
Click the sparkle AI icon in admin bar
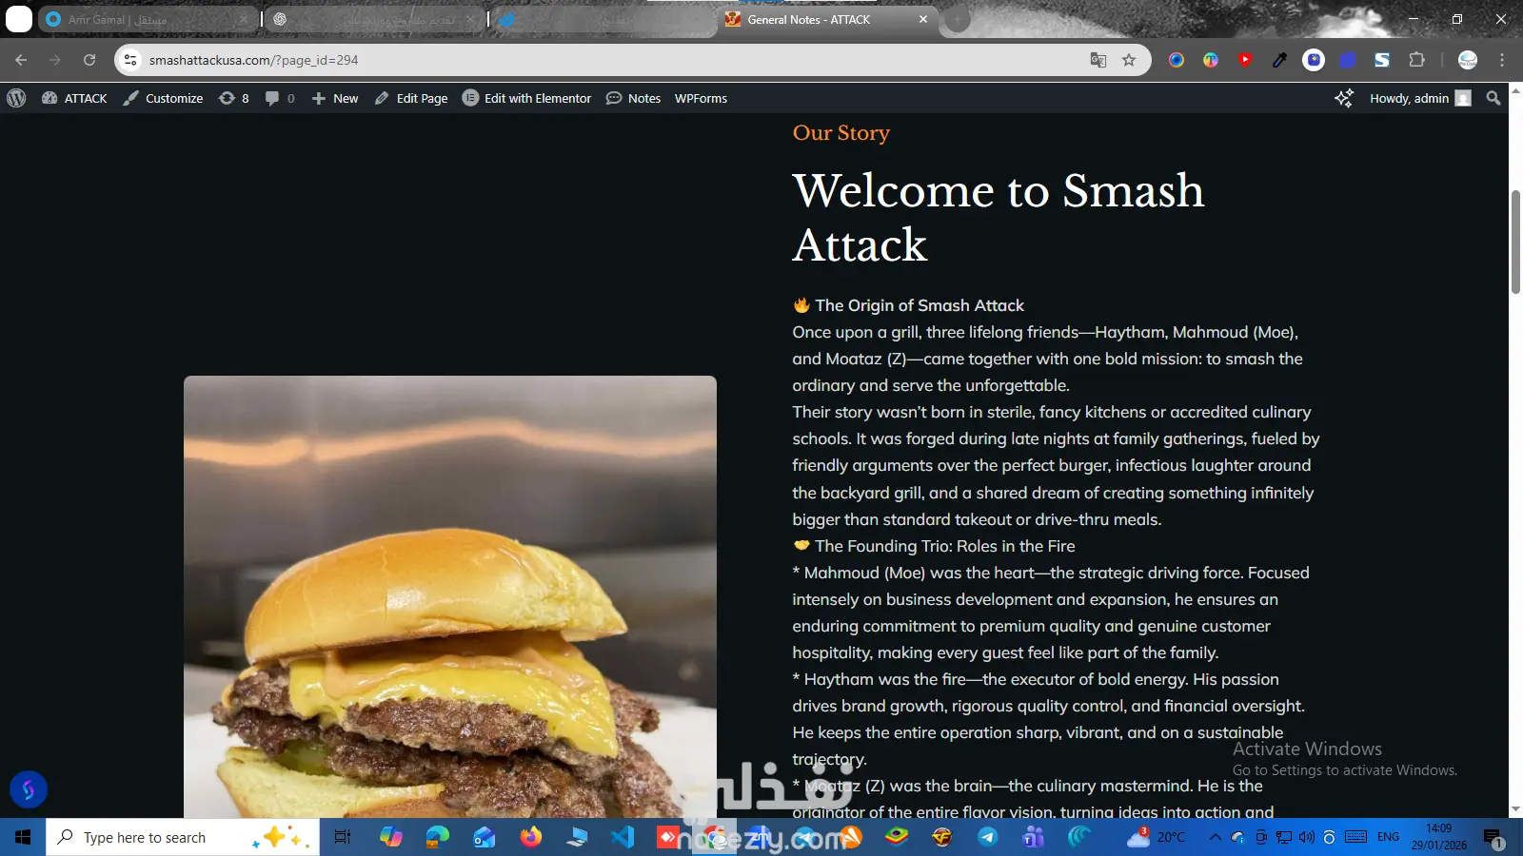pos(1343,98)
